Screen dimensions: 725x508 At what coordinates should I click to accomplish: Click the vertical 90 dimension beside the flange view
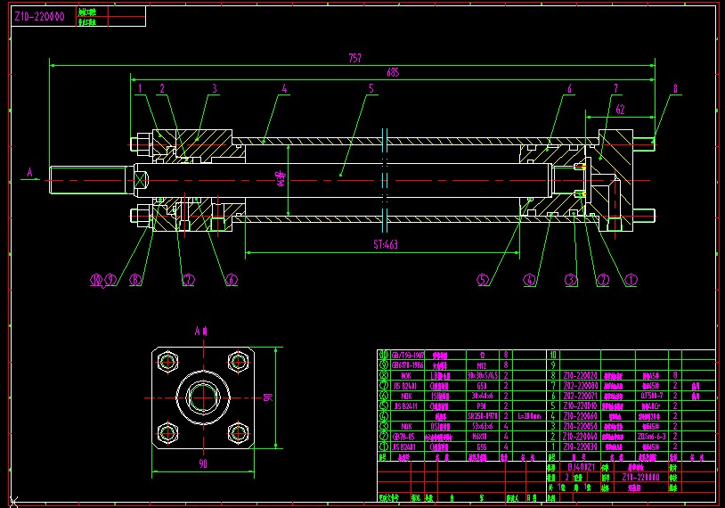click(x=268, y=397)
